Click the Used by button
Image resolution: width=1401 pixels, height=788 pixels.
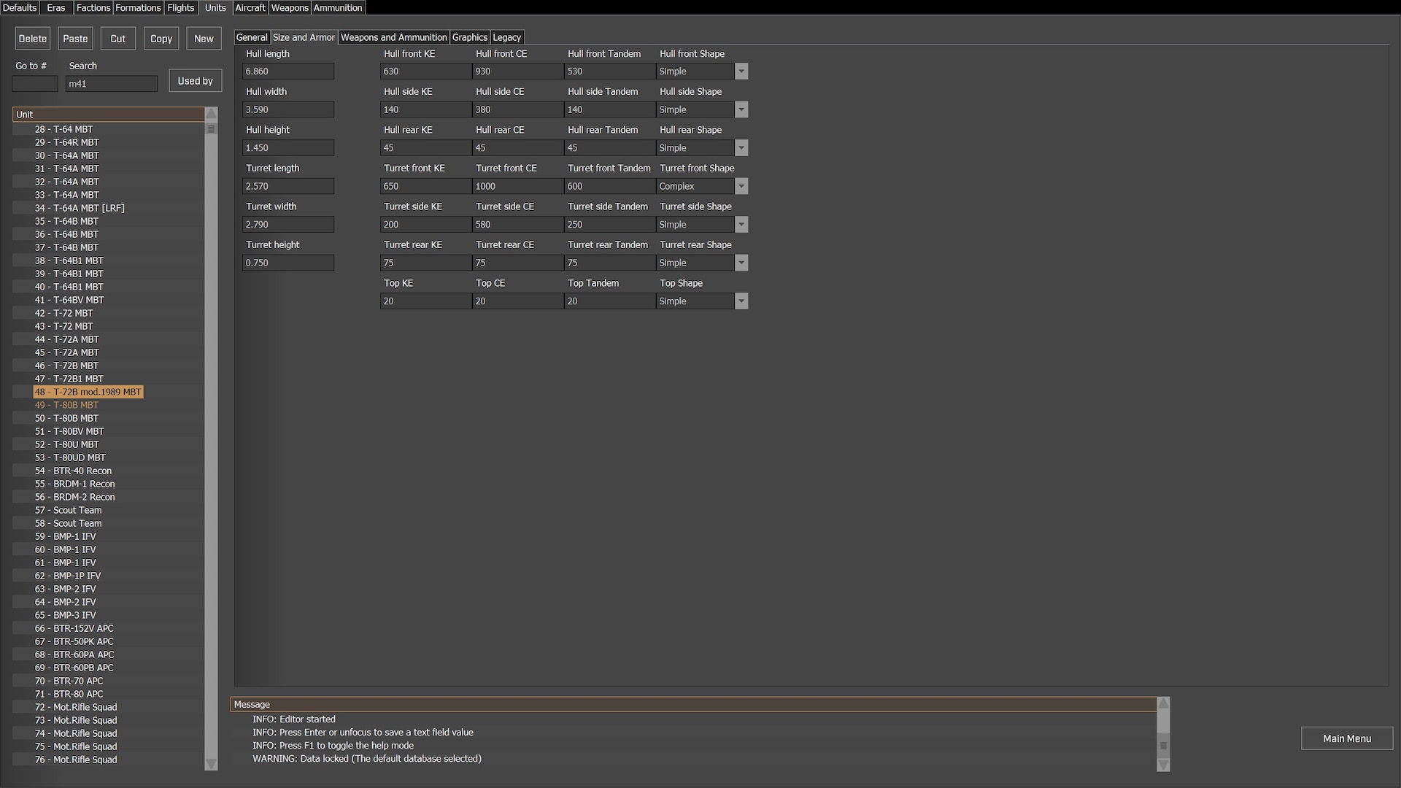(x=196, y=81)
